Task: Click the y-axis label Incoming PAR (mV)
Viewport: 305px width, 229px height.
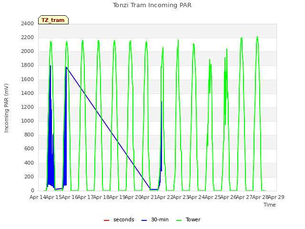Action: tap(6, 108)
